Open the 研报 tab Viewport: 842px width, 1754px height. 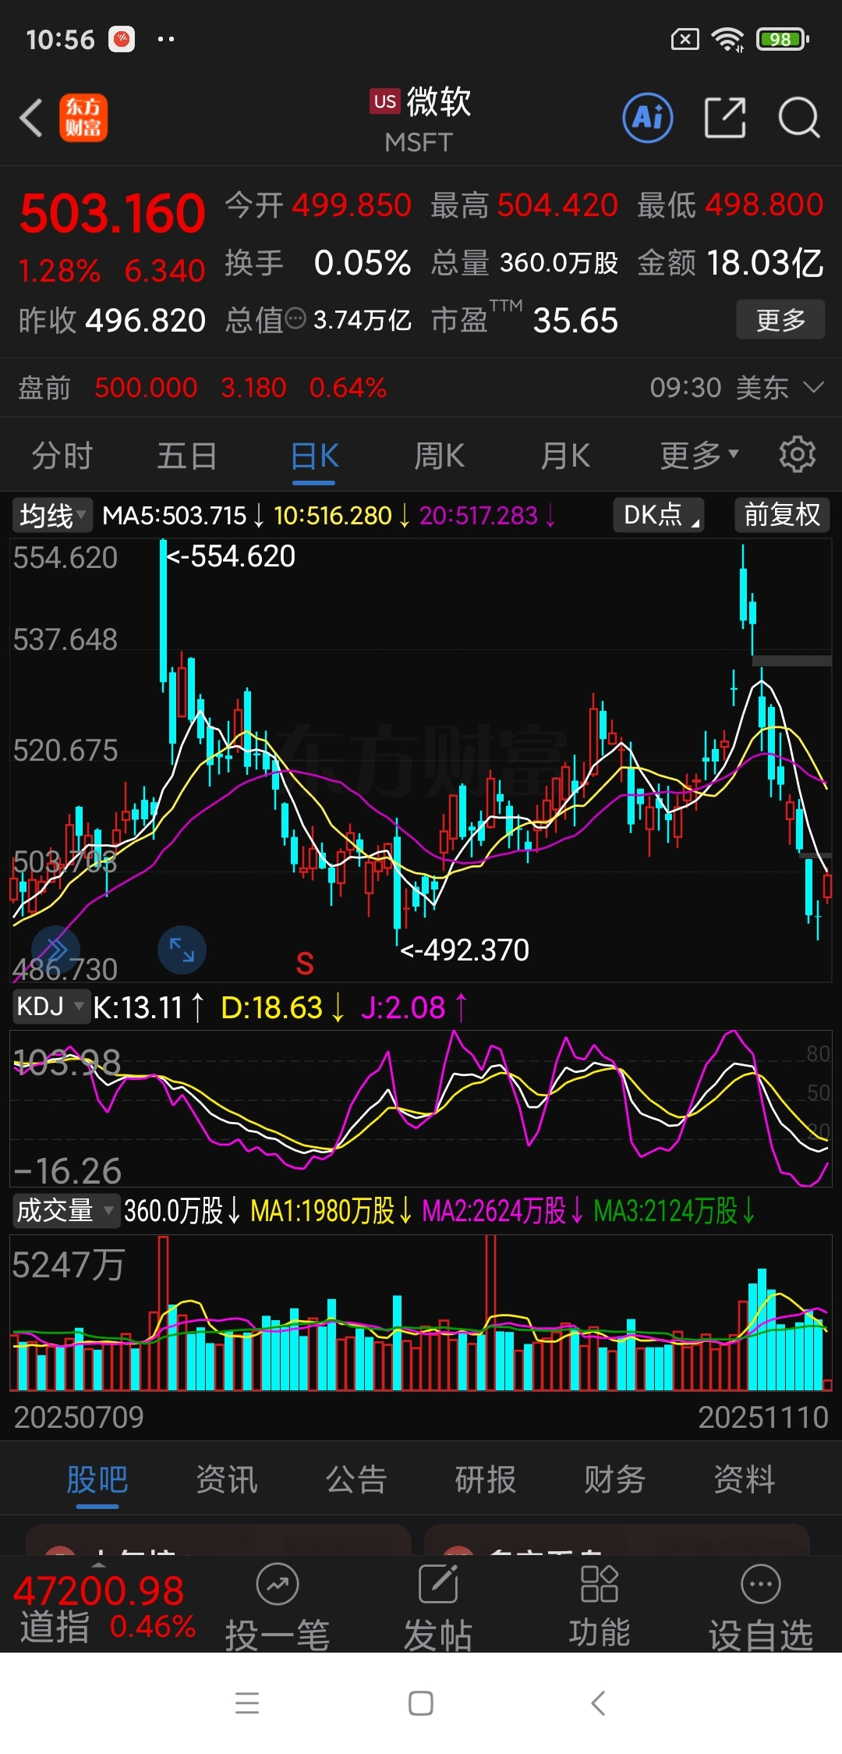tap(486, 1479)
